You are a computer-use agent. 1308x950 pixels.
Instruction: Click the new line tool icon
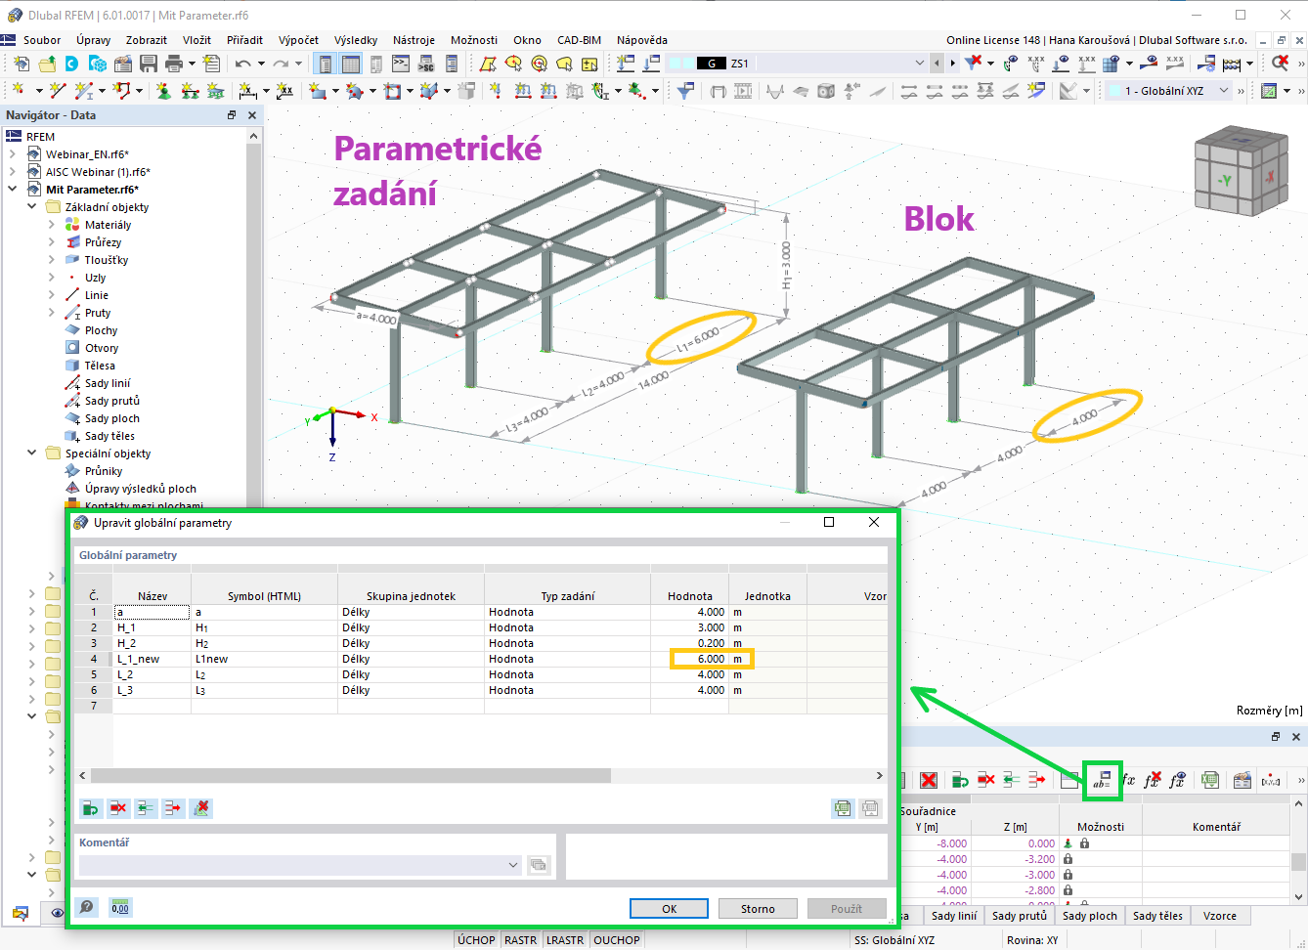pyautogui.click(x=58, y=91)
